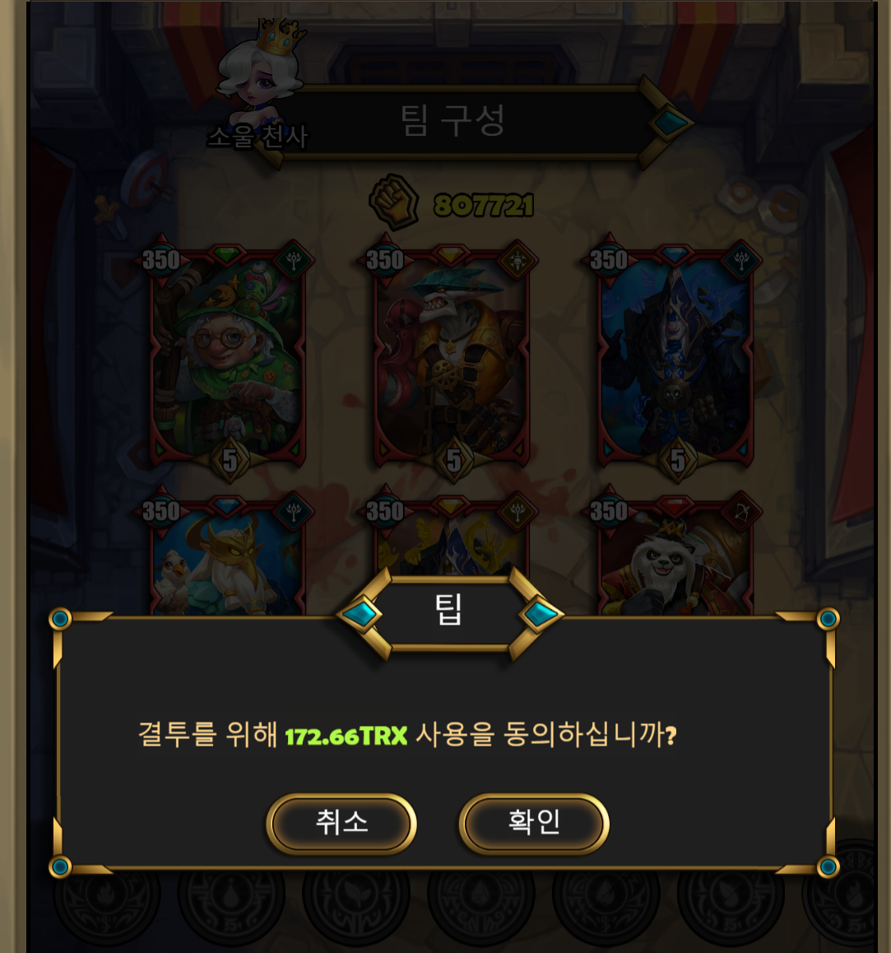Click the skull class icon on shark card
Screen dimensions: 891x953
click(x=517, y=262)
